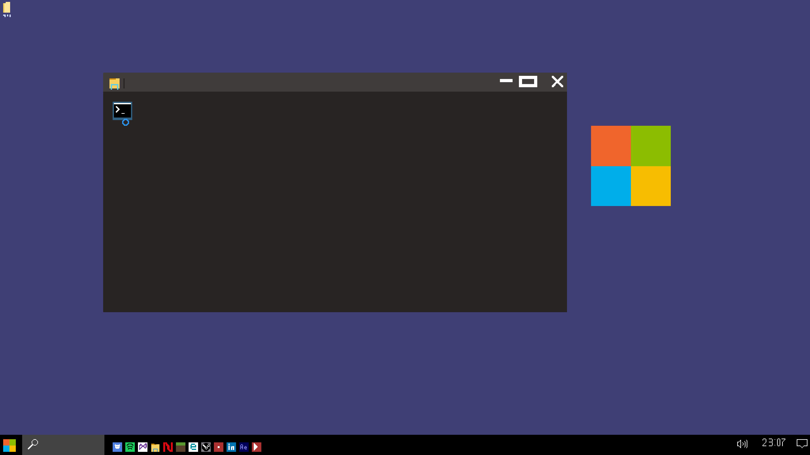
Task: Click the folder icon in the title bar
Action: coord(115,84)
